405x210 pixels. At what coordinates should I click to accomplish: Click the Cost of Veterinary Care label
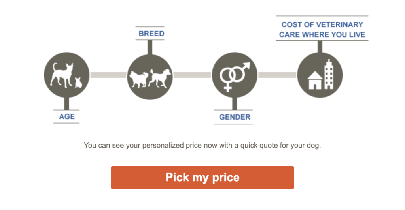322,30
